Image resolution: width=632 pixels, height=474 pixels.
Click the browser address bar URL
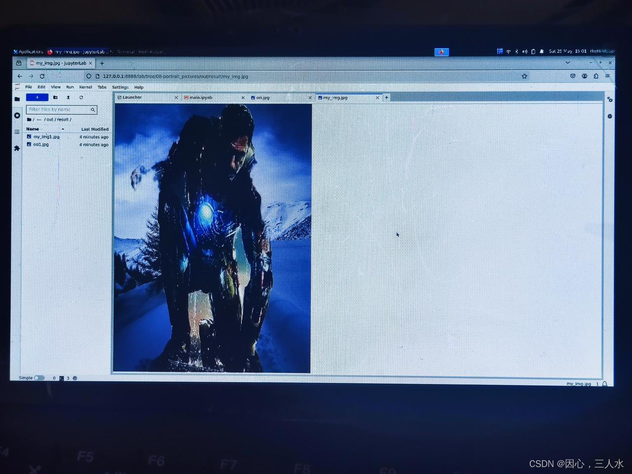point(175,77)
